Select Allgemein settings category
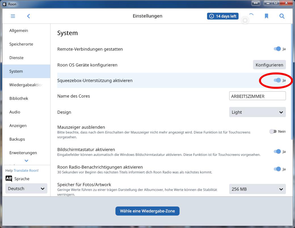The width and height of the screenshot is (295, 228). point(26,31)
